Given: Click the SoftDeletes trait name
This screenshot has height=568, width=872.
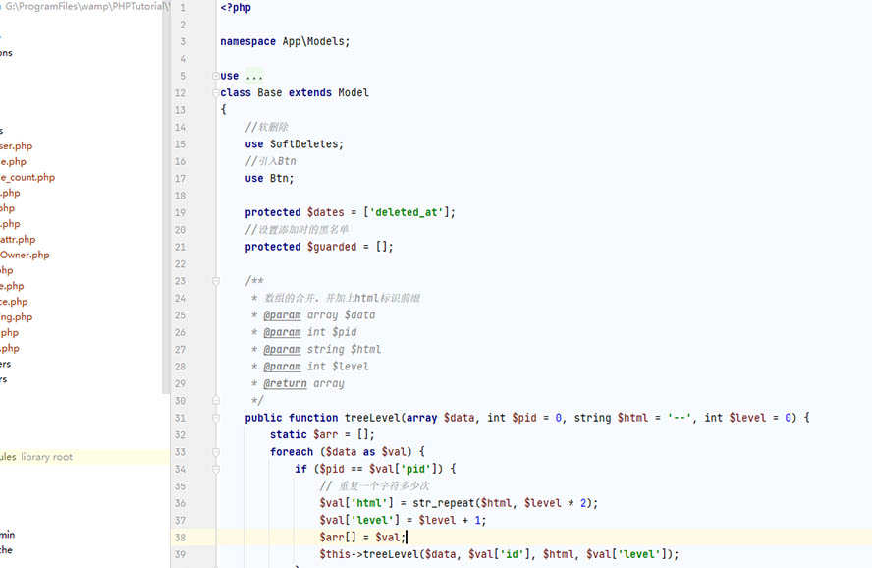Looking at the screenshot, I should coord(306,144).
